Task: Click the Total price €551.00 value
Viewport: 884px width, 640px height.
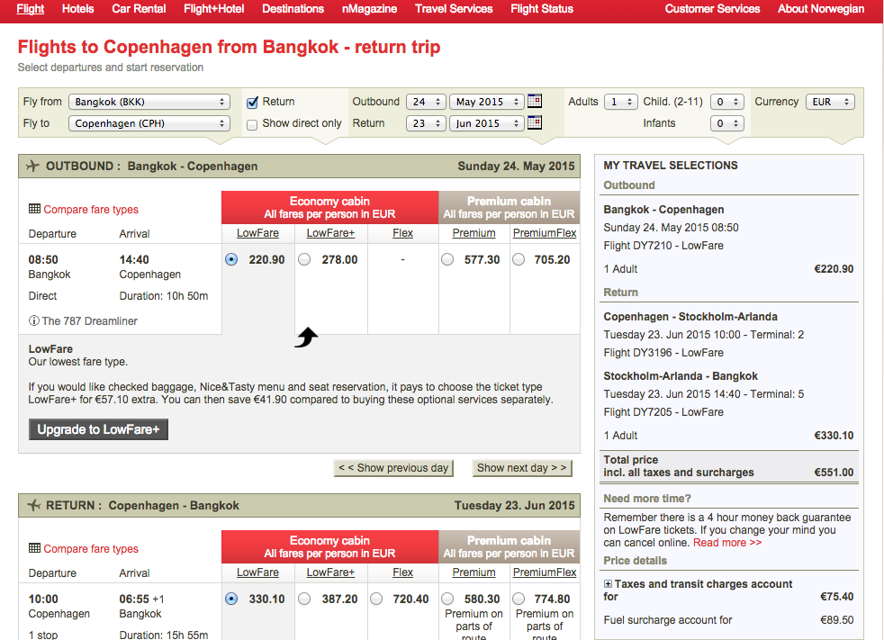Action: coord(834,473)
